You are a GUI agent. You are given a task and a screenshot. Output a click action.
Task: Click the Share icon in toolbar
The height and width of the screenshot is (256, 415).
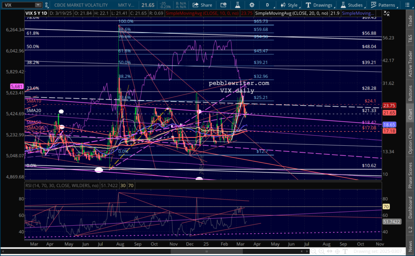(x=202, y=5)
